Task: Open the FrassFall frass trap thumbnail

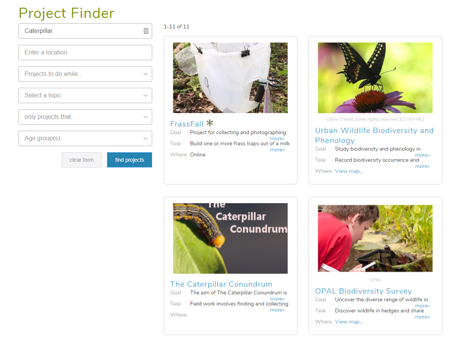Action: 230,78
